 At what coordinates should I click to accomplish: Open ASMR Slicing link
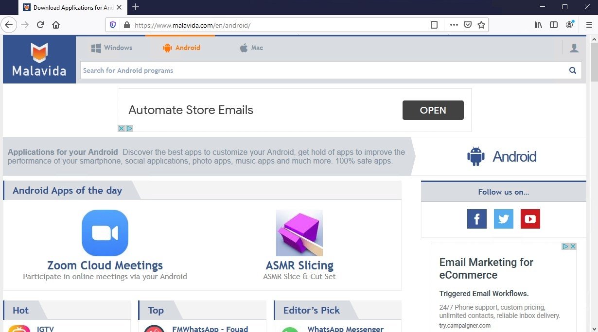pyautogui.click(x=299, y=266)
